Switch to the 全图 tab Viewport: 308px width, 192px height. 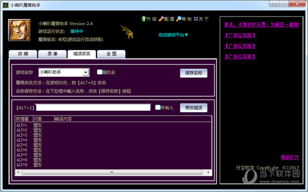[x=111, y=54]
